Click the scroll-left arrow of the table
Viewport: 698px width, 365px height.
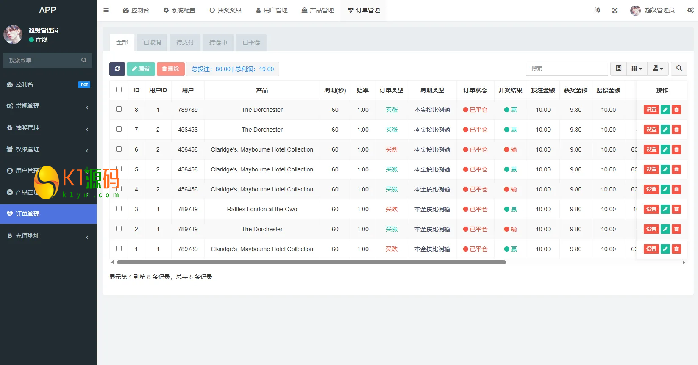[112, 263]
